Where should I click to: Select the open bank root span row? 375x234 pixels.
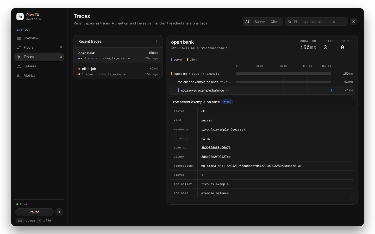pyautogui.click(x=262, y=74)
